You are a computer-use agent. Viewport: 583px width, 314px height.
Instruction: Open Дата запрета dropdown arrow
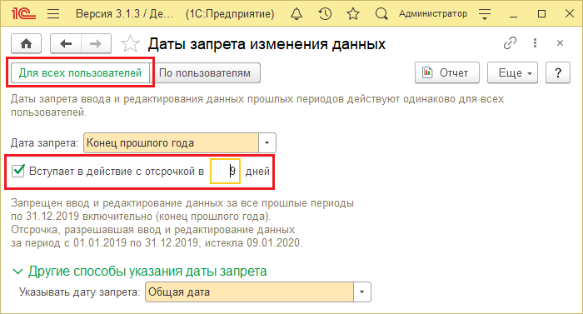(x=267, y=143)
